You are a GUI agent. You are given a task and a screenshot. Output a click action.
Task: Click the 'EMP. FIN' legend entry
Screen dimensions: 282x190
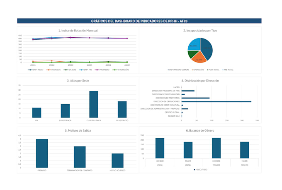85,70
